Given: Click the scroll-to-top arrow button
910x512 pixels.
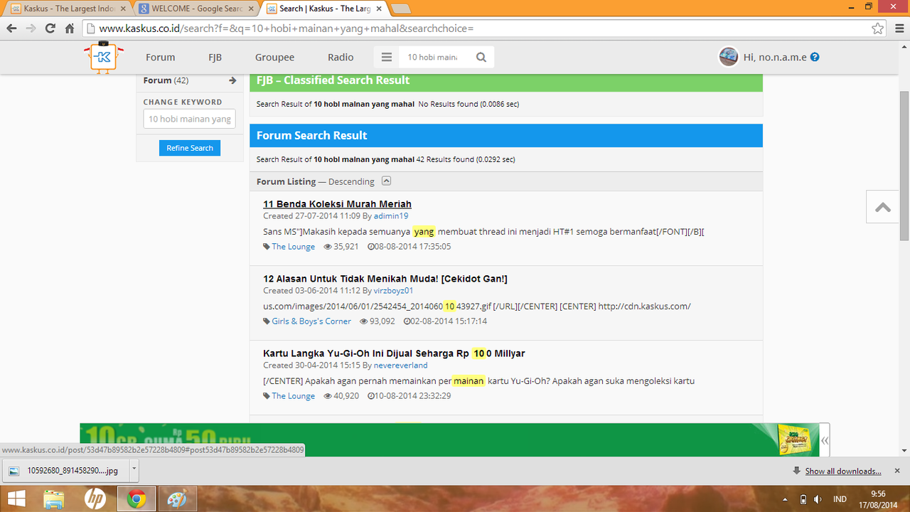Looking at the screenshot, I should click(883, 207).
